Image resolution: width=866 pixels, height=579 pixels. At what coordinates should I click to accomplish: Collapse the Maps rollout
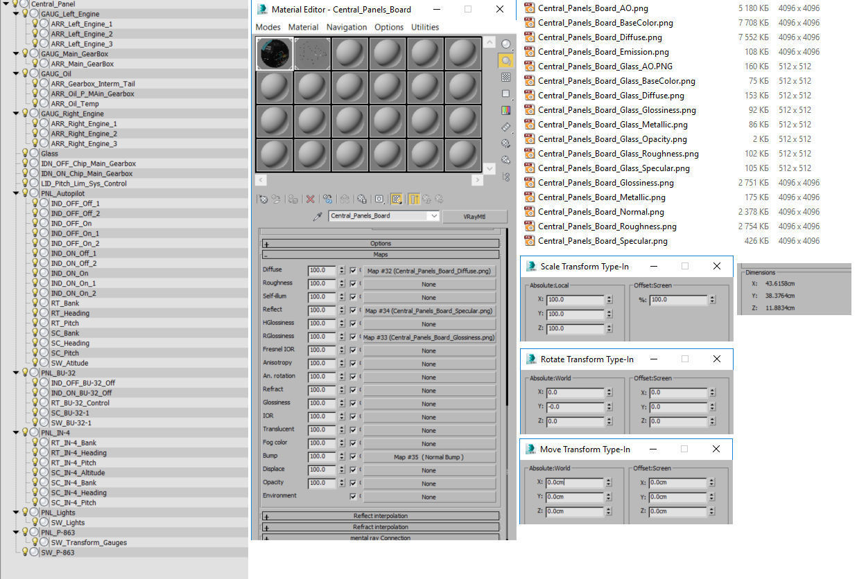pos(380,254)
